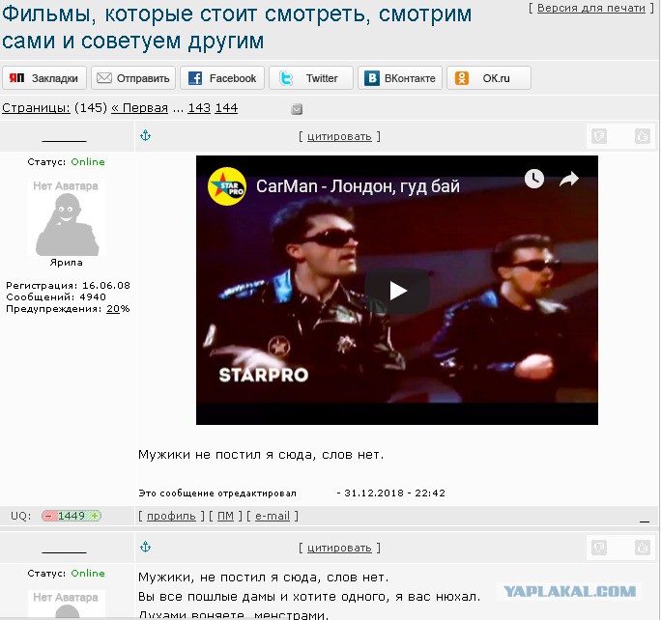The height and width of the screenshot is (620, 661).
Task: Click message count Сообщений: 4940
Action: [56, 296]
